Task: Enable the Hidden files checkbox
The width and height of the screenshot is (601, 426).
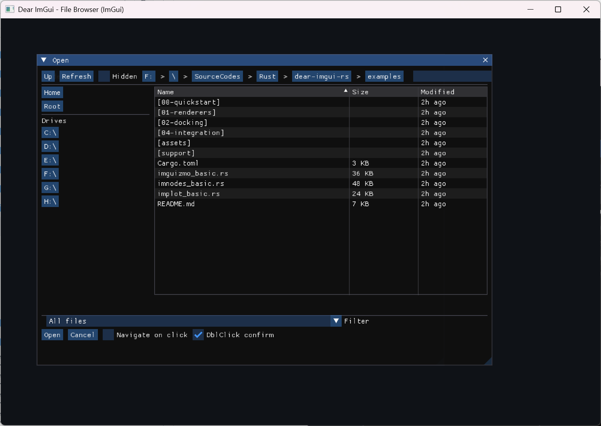Action: [x=104, y=77]
